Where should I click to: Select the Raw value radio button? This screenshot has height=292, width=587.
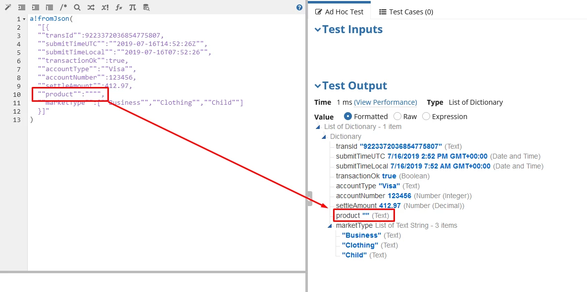coord(397,116)
